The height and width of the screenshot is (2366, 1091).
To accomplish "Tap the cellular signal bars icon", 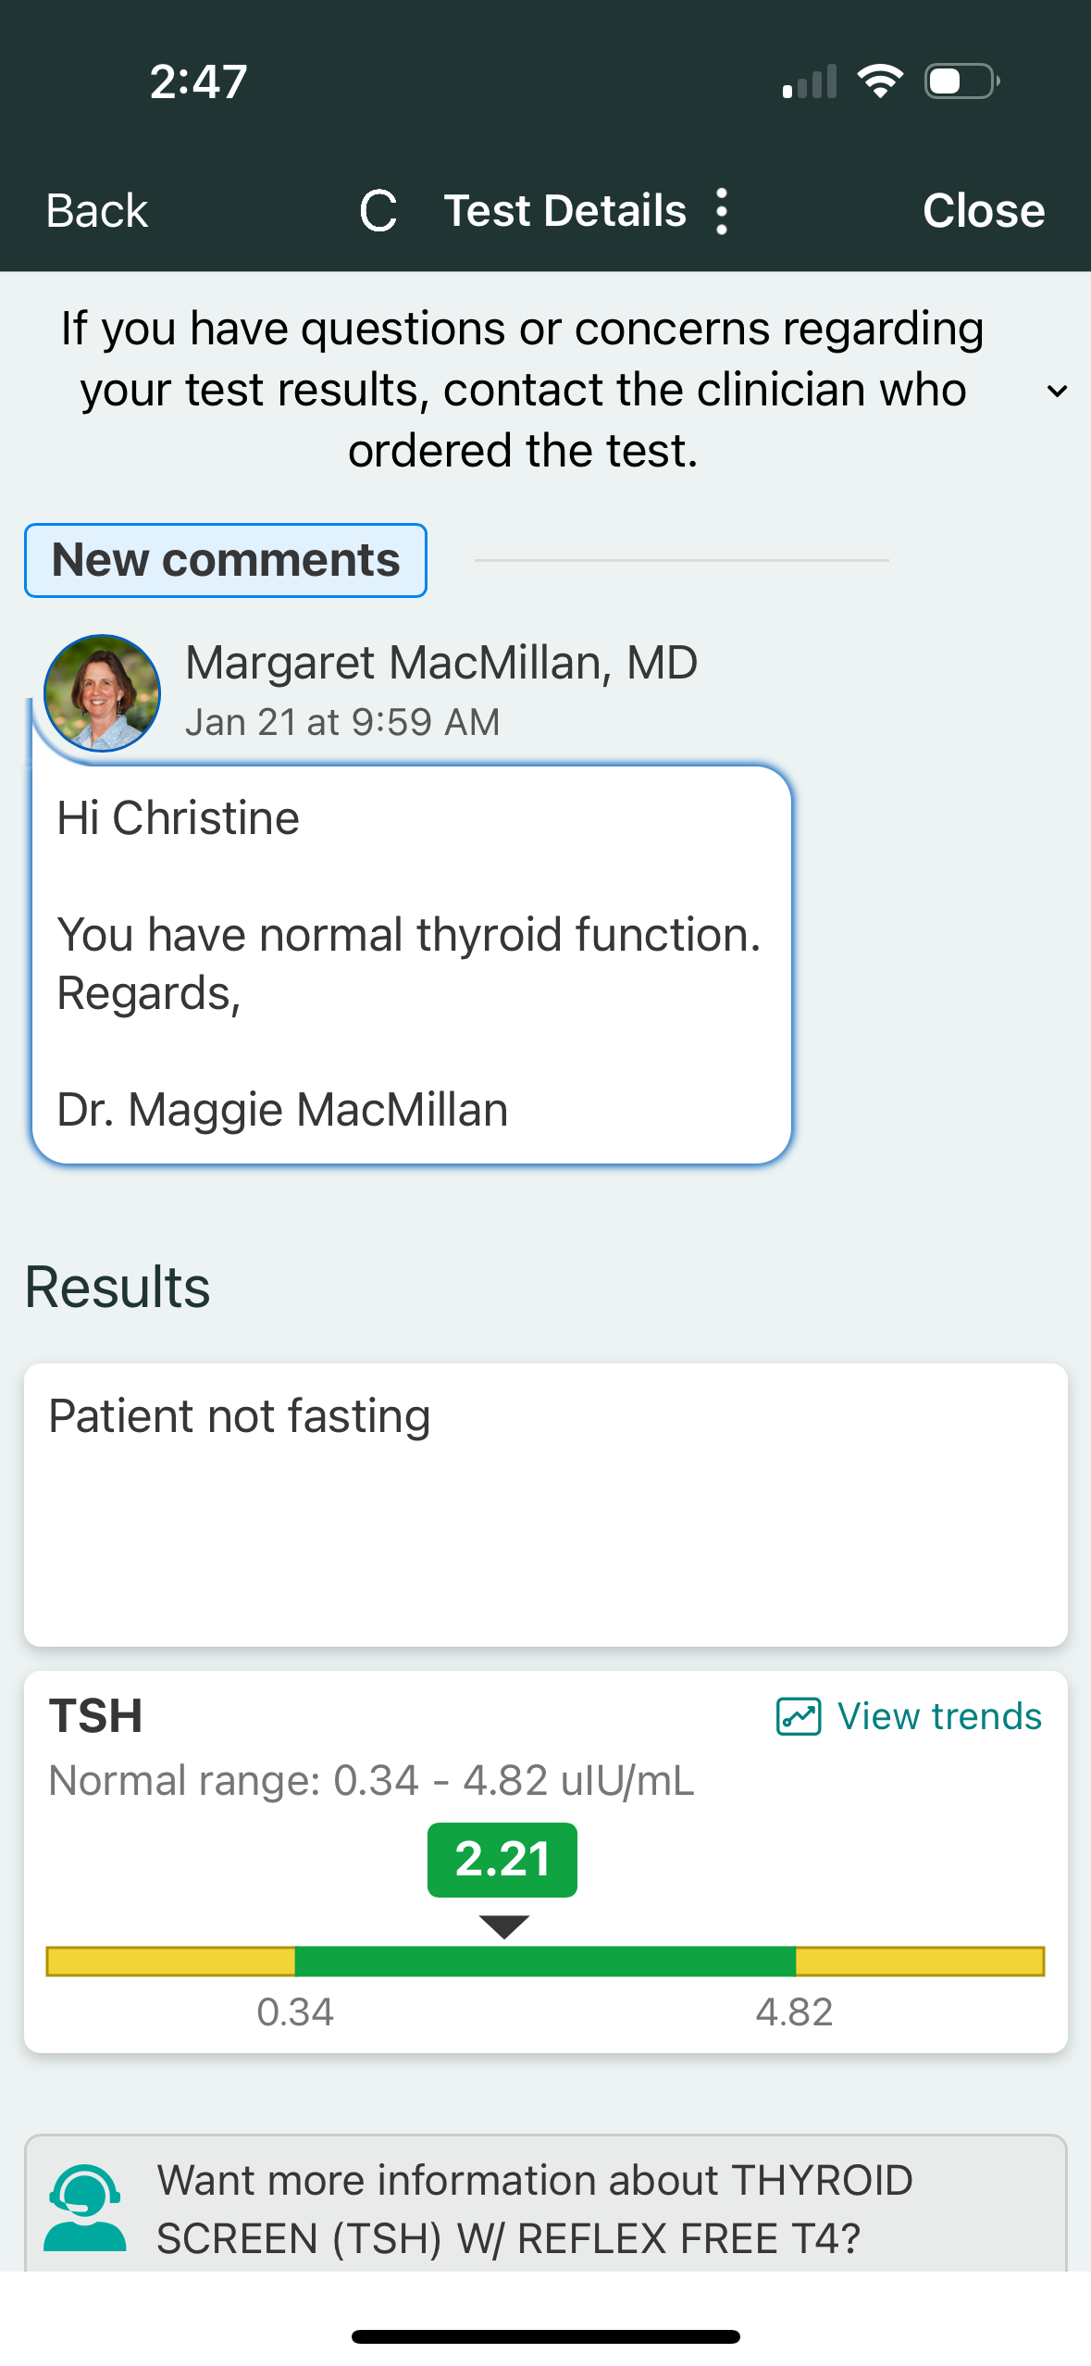I will click(x=810, y=81).
